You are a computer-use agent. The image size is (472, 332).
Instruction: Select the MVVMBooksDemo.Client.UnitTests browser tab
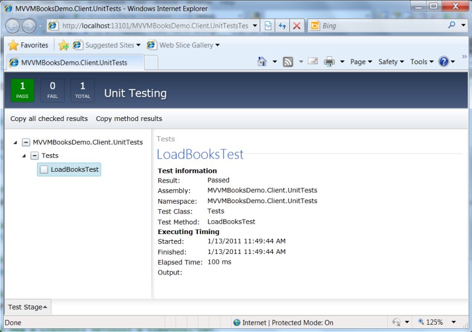74,62
